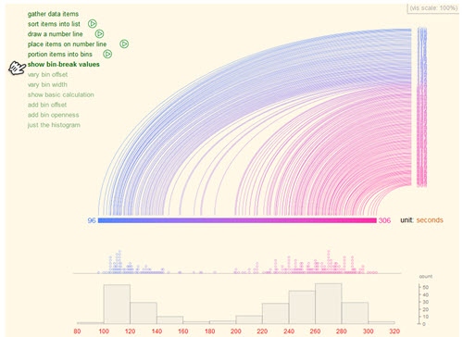
Task: Click x-axis bin-break label 260
Action: click(x=315, y=331)
